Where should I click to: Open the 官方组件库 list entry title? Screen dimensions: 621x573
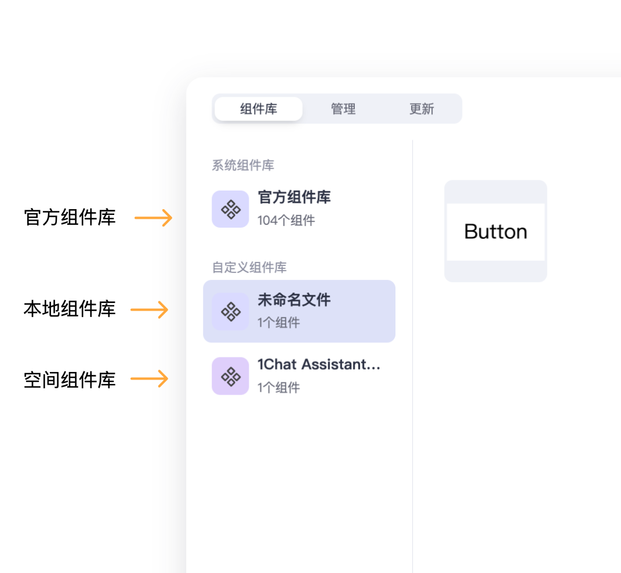click(x=294, y=198)
